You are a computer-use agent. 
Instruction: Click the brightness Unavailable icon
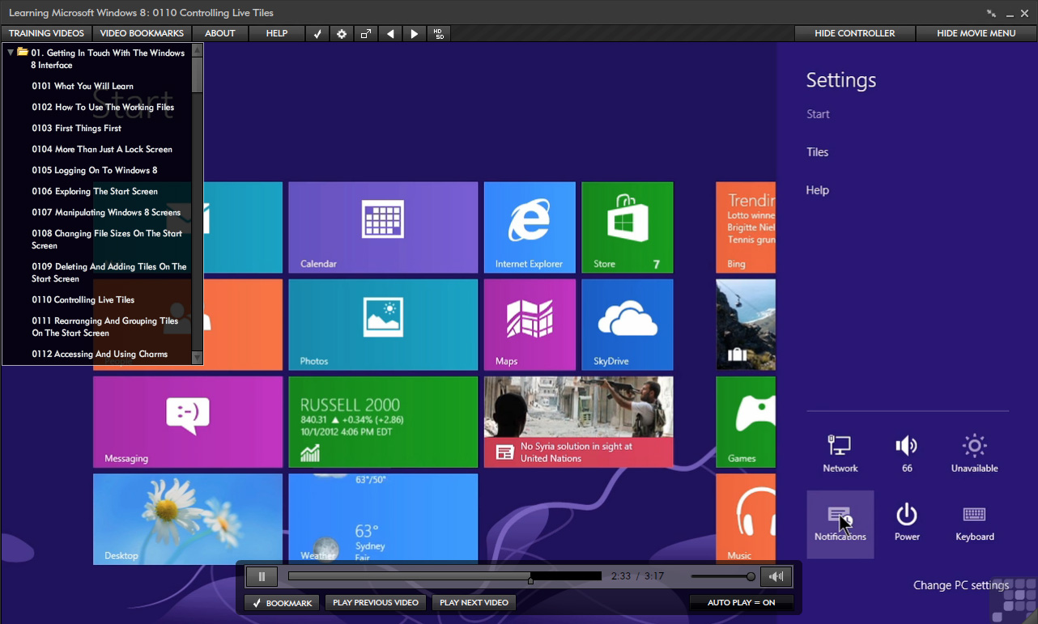pyautogui.click(x=974, y=453)
